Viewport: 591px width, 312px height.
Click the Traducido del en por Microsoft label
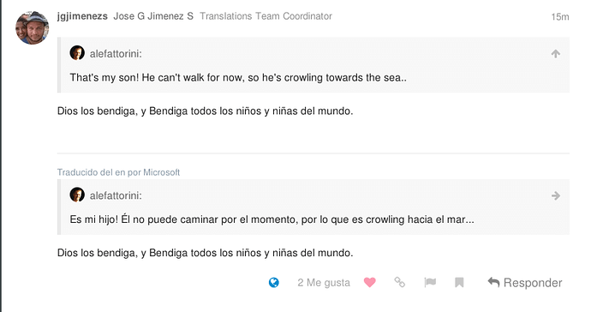118,172
